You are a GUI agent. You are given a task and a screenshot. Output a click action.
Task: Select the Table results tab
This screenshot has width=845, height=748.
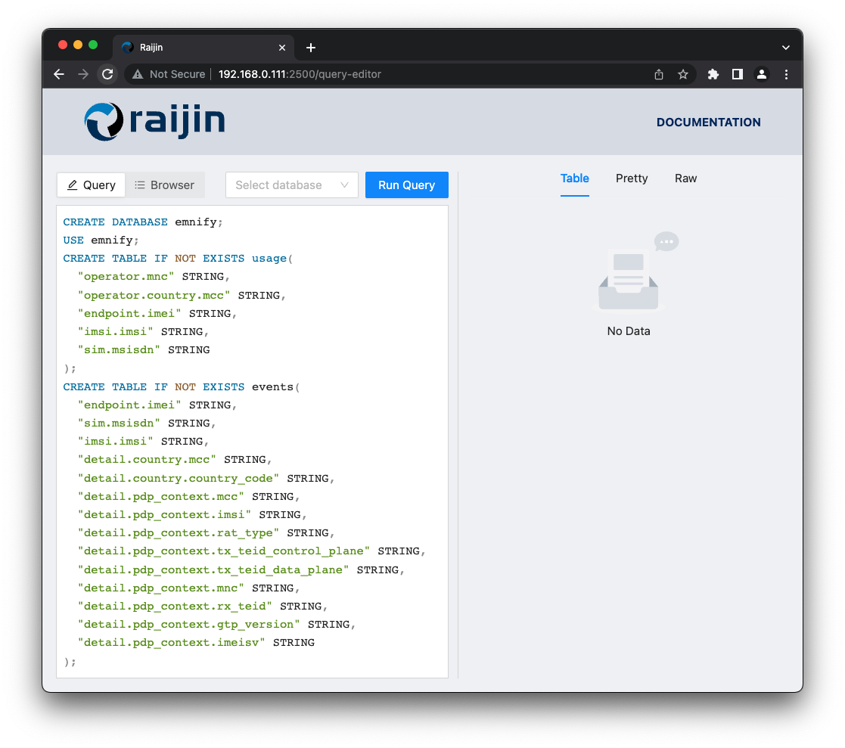click(x=574, y=178)
